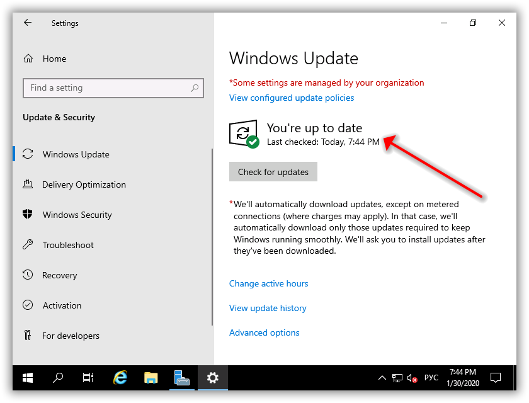
Task: Click the Home house icon
Action: click(28, 59)
